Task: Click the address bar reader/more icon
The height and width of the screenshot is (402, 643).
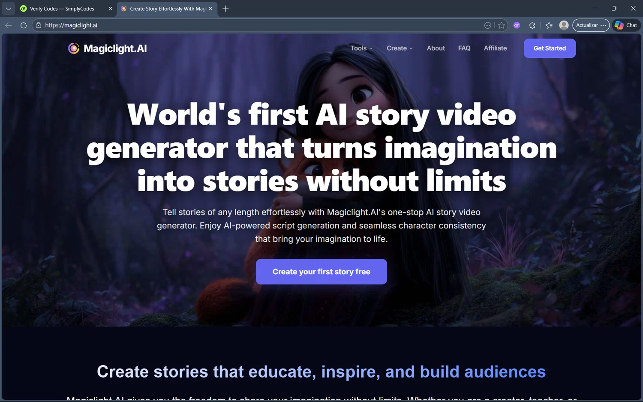Action: (x=488, y=25)
